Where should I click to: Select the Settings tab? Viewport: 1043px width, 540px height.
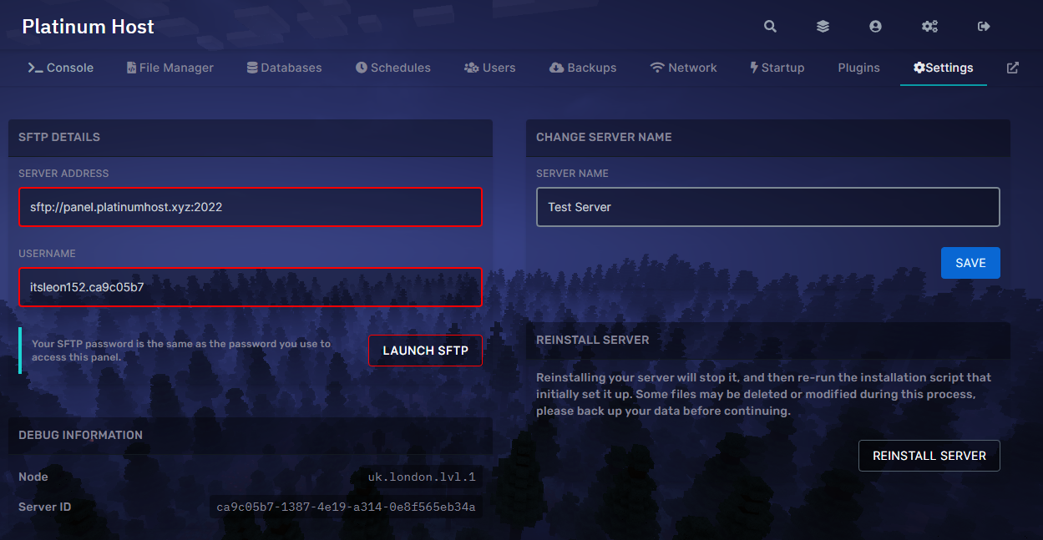pyautogui.click(x=944, y=68)
